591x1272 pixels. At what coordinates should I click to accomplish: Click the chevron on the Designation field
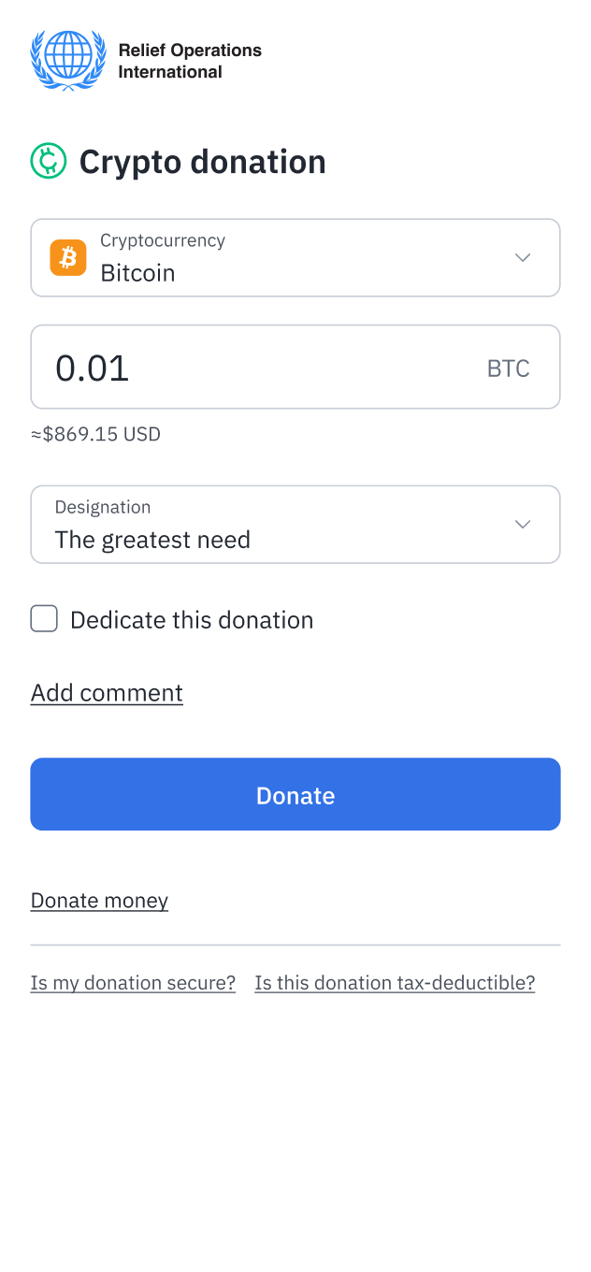[x=522, y=524]
